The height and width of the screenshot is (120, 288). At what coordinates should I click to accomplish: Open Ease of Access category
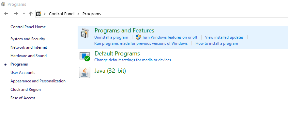tap(23, 98)
